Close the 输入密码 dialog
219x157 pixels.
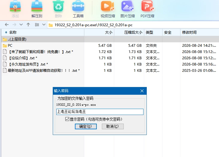click(x=142, y=91)
